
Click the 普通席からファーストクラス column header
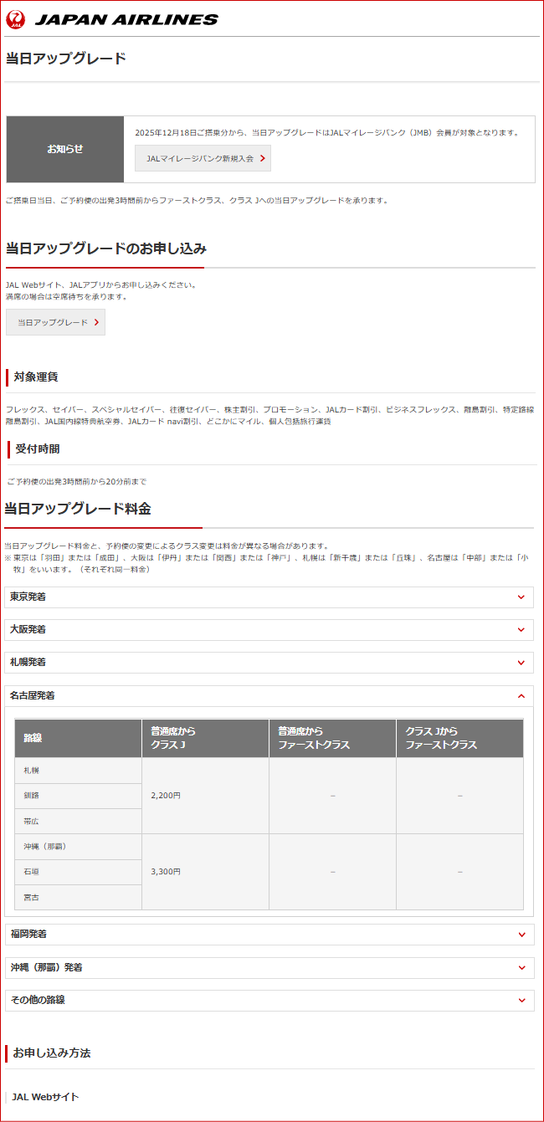(x=332, y=738)
